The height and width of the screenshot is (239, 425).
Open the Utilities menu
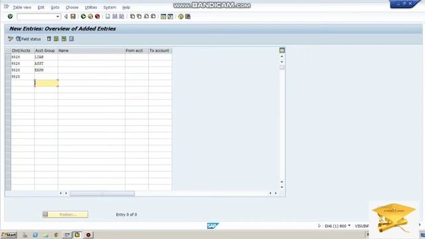click(x=91, y=7)
